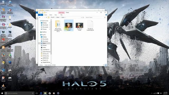This screenshot has width=169, height=95.
Task: Click the Quick Access toolbar new folder icon
Action: (x=44, y=12)
